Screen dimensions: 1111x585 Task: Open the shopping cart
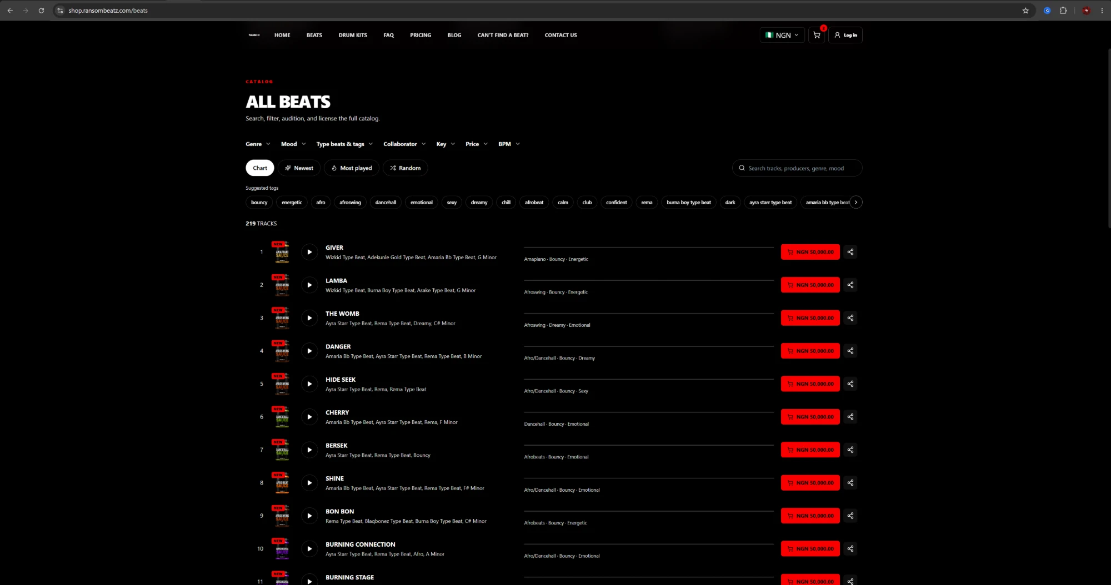coord(817,35)
